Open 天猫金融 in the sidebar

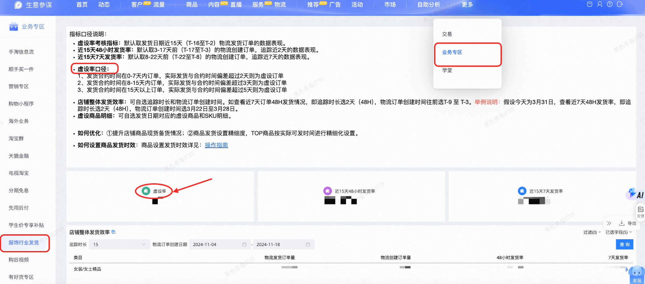19,156
